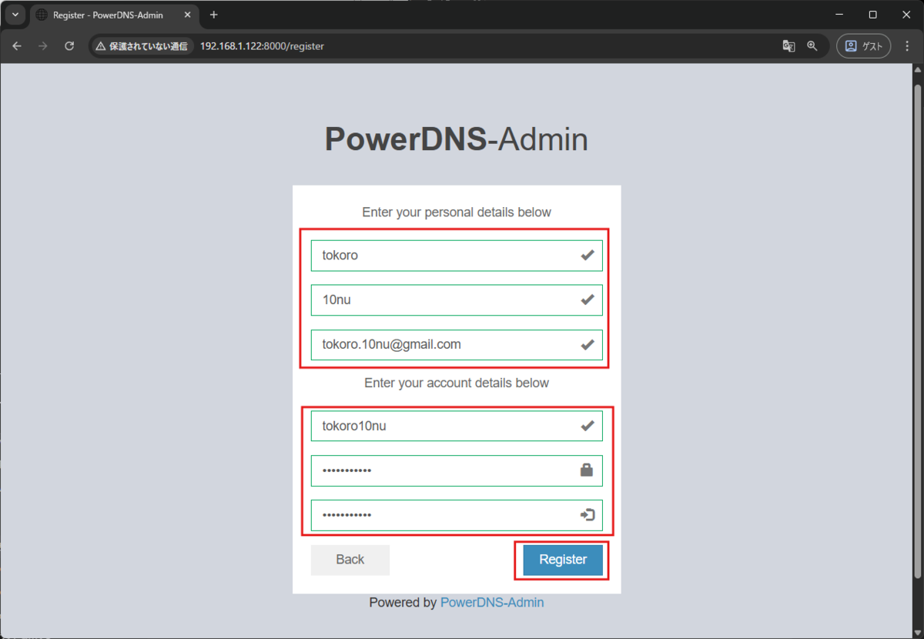Click "Enter your account details below" text
924x639 pixels.
(x=457, y=383)
